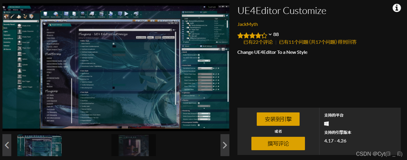The image size is (407, 160).
Task: Select the second gallery thumbnail
Action: coord(134,145)
